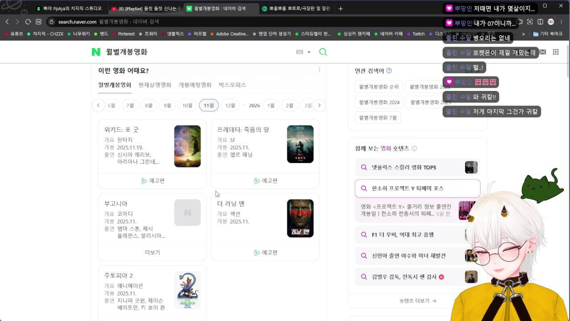Play the 프레데터: 죽음의 땅 예고편
The width and height of the screenshot is (570, 321).
point(265,181)
